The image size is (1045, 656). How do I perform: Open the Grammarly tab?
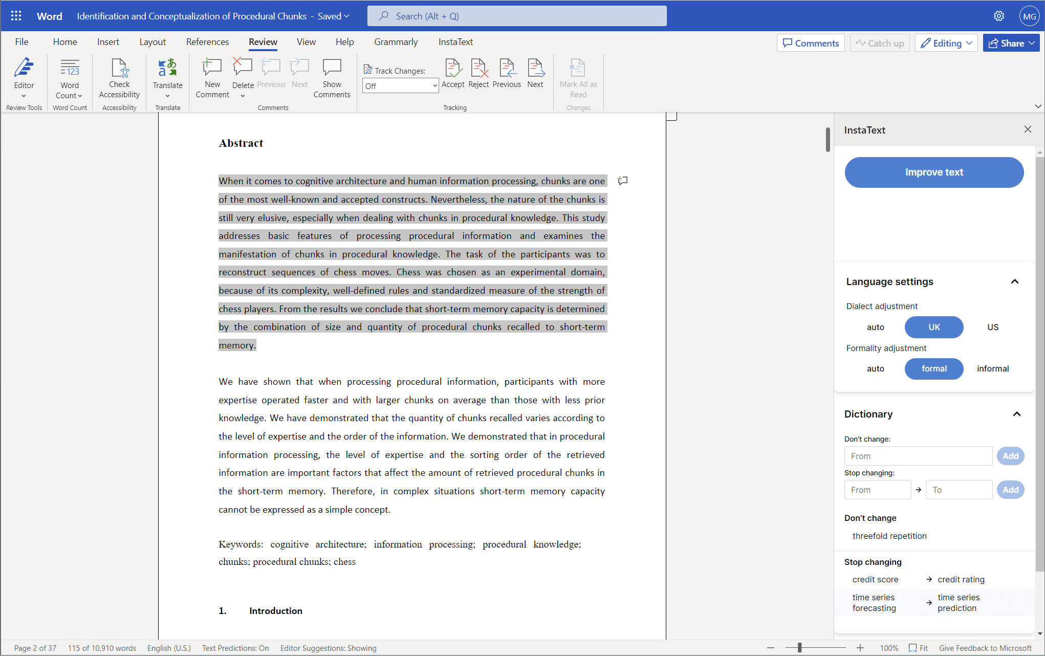pos(396,42)
